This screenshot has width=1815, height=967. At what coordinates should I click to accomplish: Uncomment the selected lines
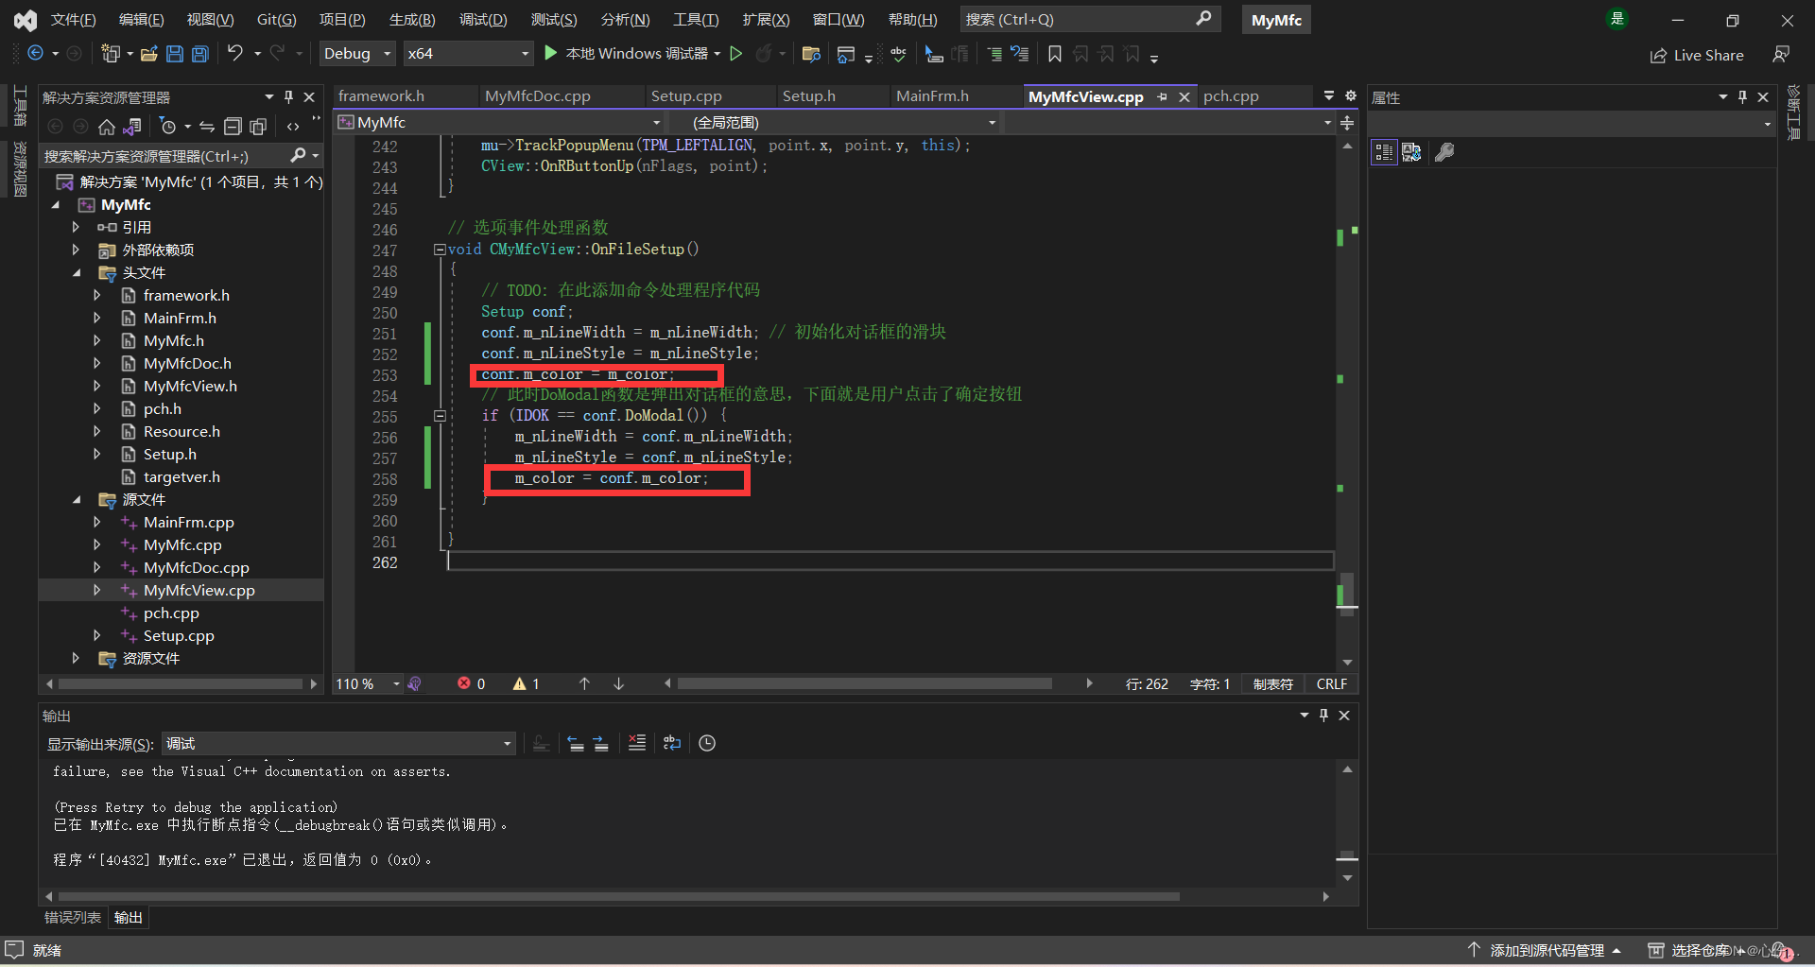point(1020,54)
